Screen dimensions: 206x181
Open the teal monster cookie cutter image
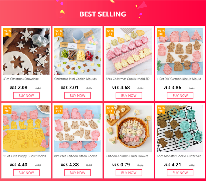(x=180, y=129)
